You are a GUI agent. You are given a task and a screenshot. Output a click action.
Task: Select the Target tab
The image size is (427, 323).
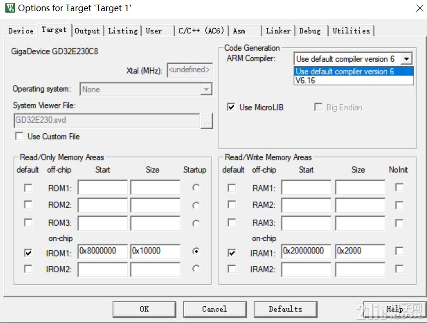click(54, 30)
